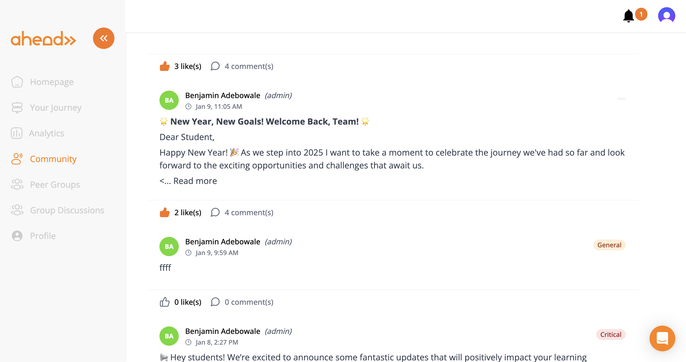
Task: Click the Analytics chart icon
Action: tap(16, 133)
